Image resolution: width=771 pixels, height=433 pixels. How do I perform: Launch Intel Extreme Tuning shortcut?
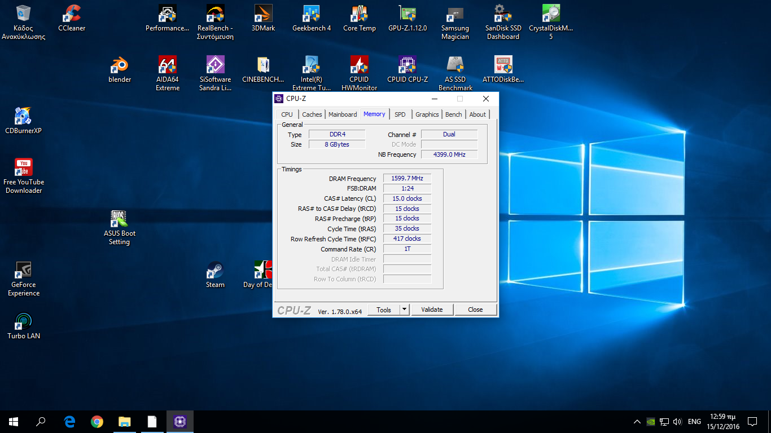312,74
